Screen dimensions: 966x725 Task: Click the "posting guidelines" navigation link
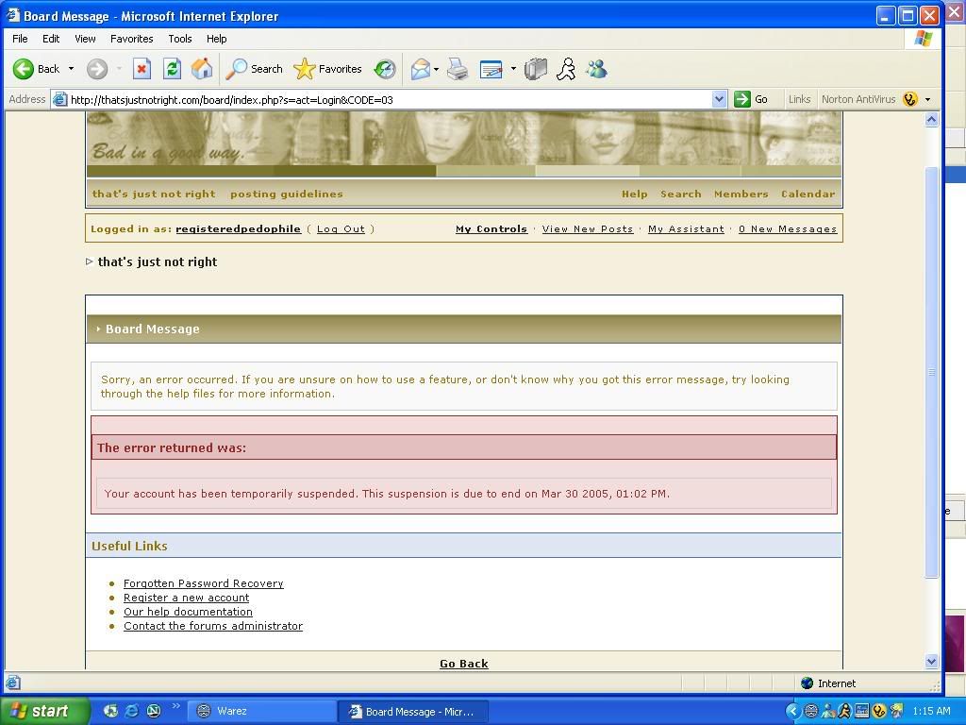coord(287,194)
